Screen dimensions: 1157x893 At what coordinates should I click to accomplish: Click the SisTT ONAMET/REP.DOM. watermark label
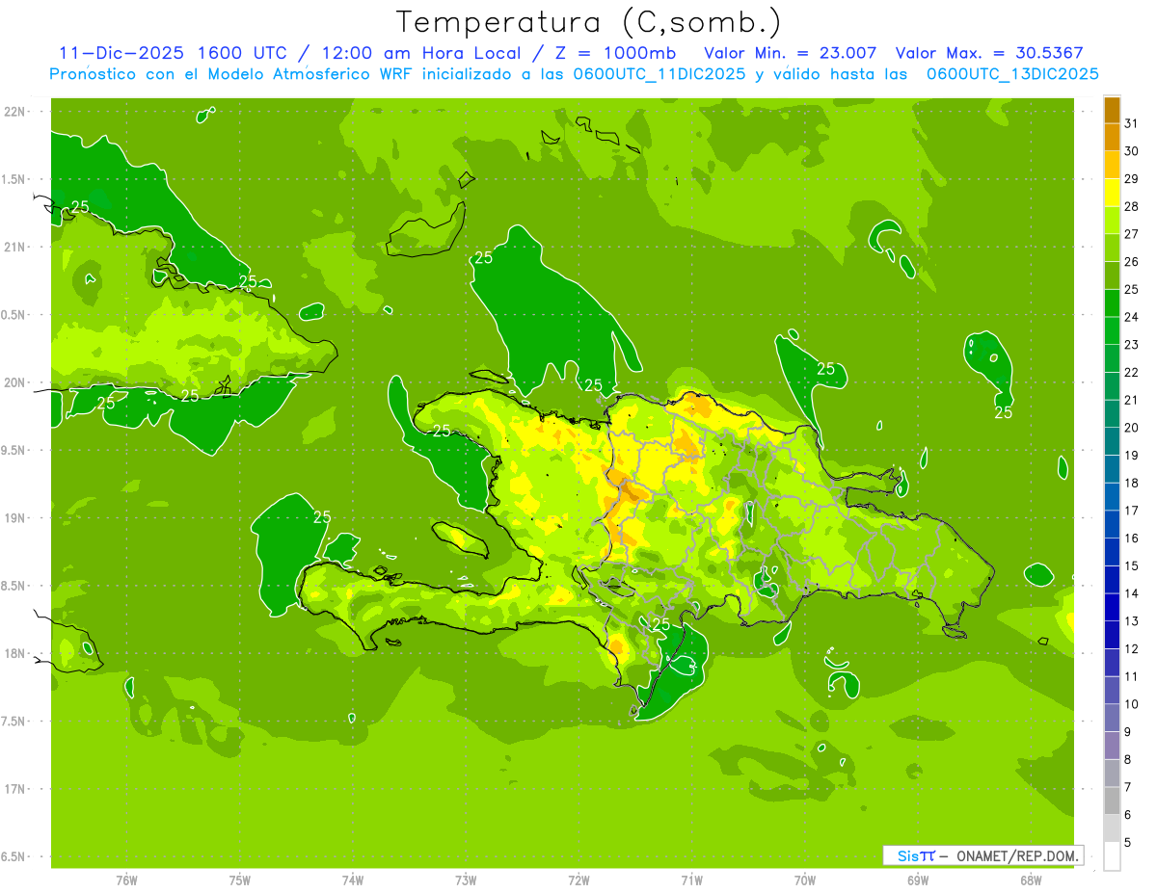tap(982, 855)
